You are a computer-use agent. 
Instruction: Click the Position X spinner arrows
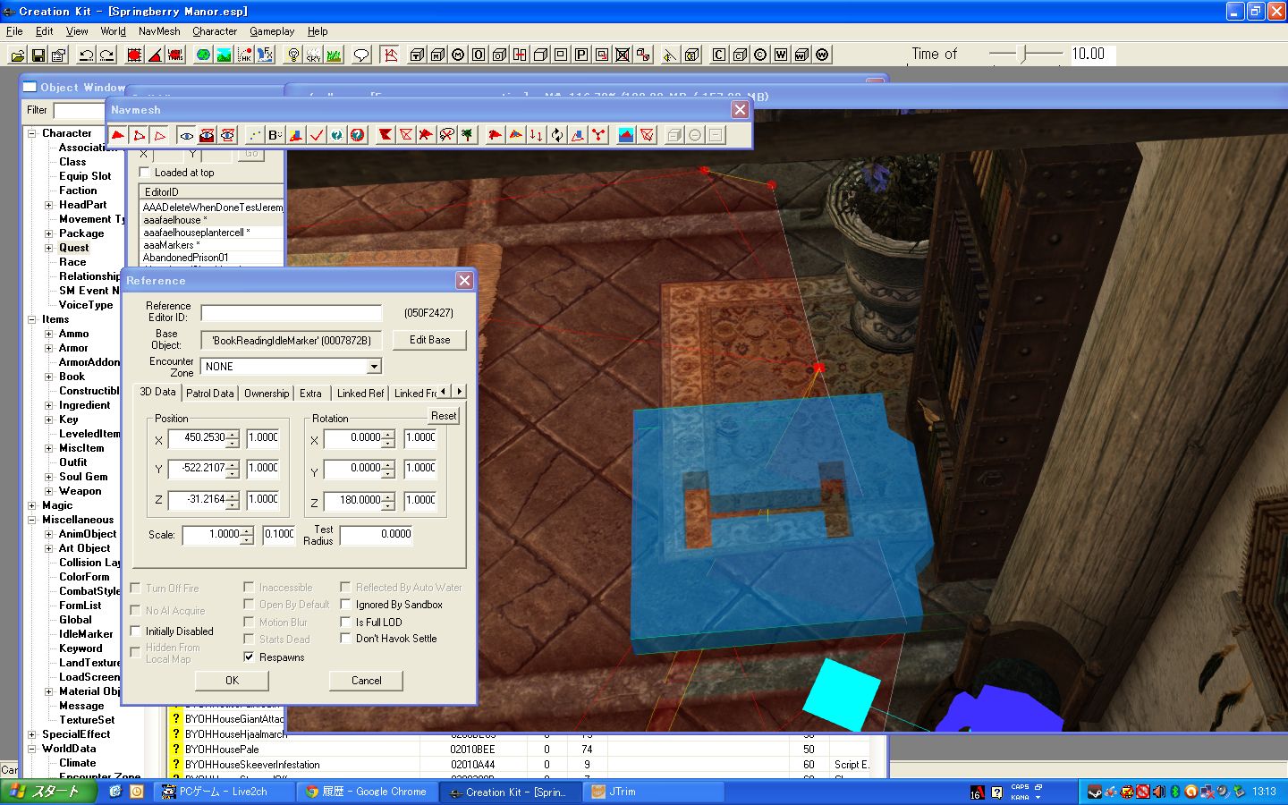tap(233, 438)
